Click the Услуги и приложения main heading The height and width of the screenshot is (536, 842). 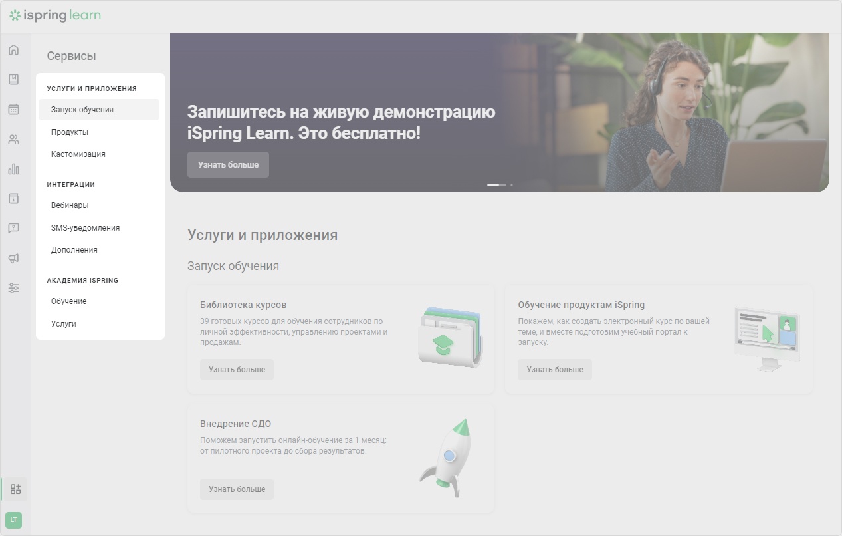coord(263,235)
